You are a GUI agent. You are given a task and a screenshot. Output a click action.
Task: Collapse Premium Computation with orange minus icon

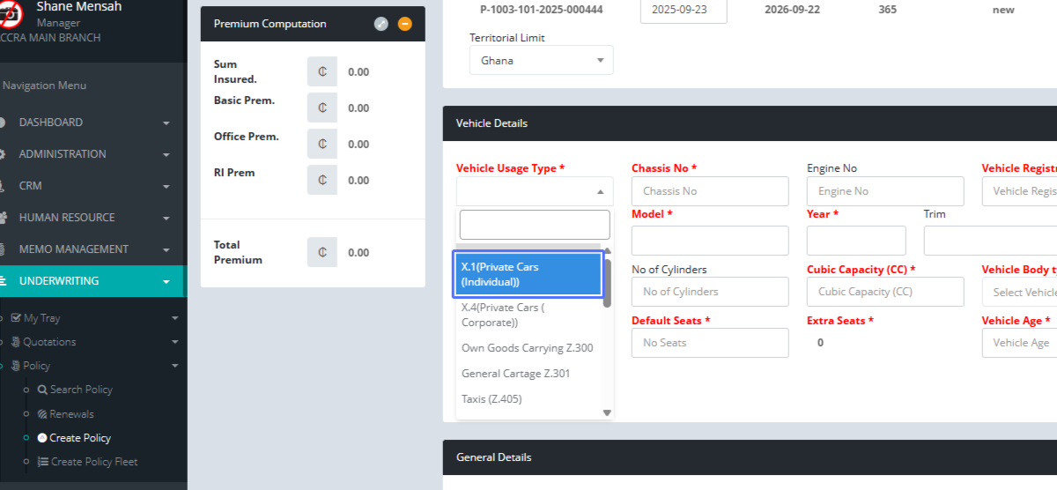click(x=405, y=24)
